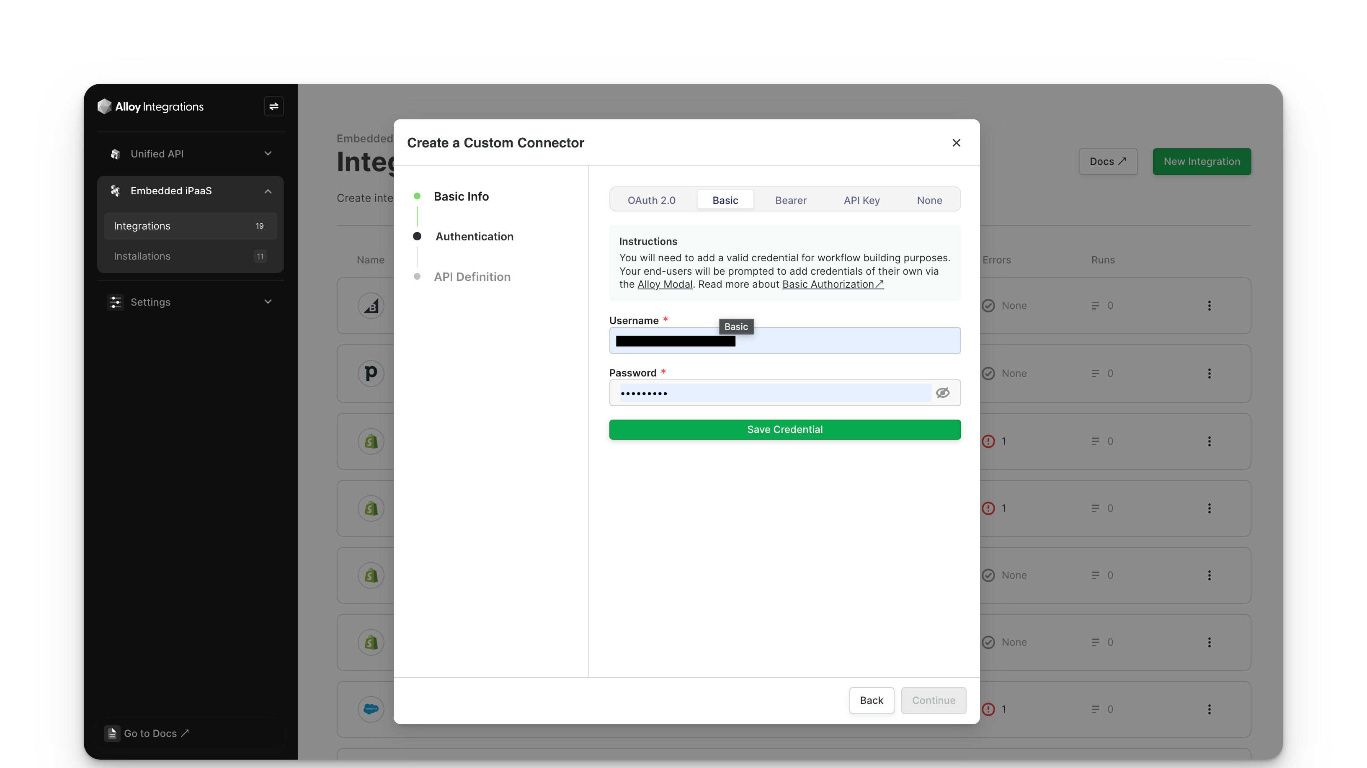Click the Go to Docs document icon
Screen dimensions: 1367x768
tap(111, 734)
